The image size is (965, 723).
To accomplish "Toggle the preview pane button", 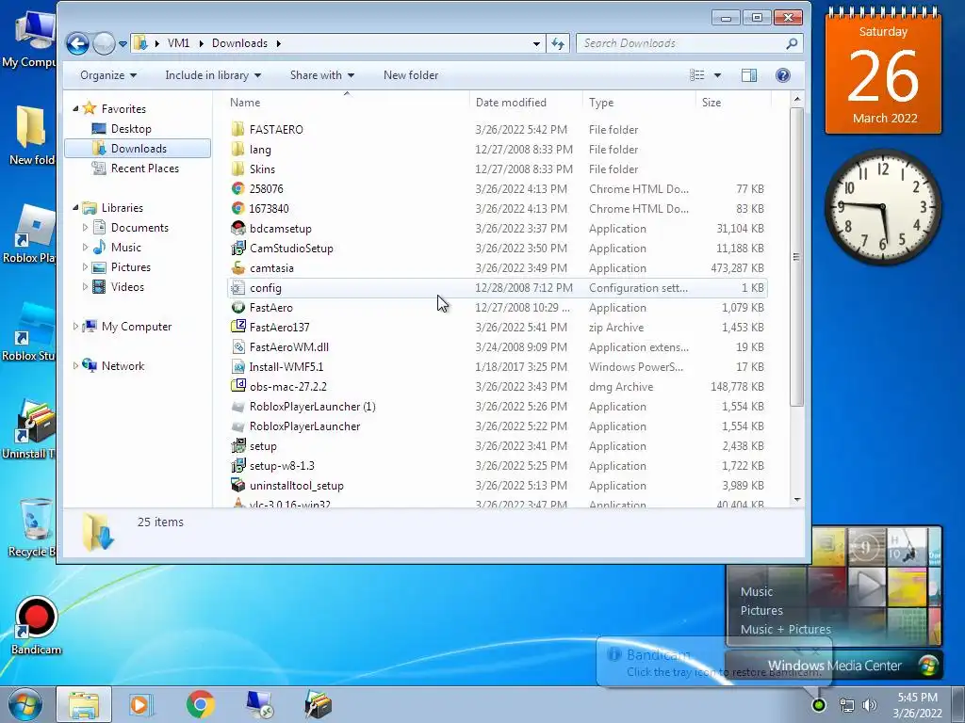I will (749, 75).
